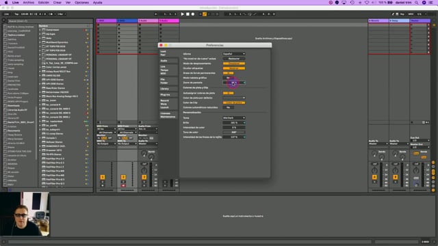Select the Audio preferences tab
The width and height of the screenshot is (438, 246).
point(169,61)
